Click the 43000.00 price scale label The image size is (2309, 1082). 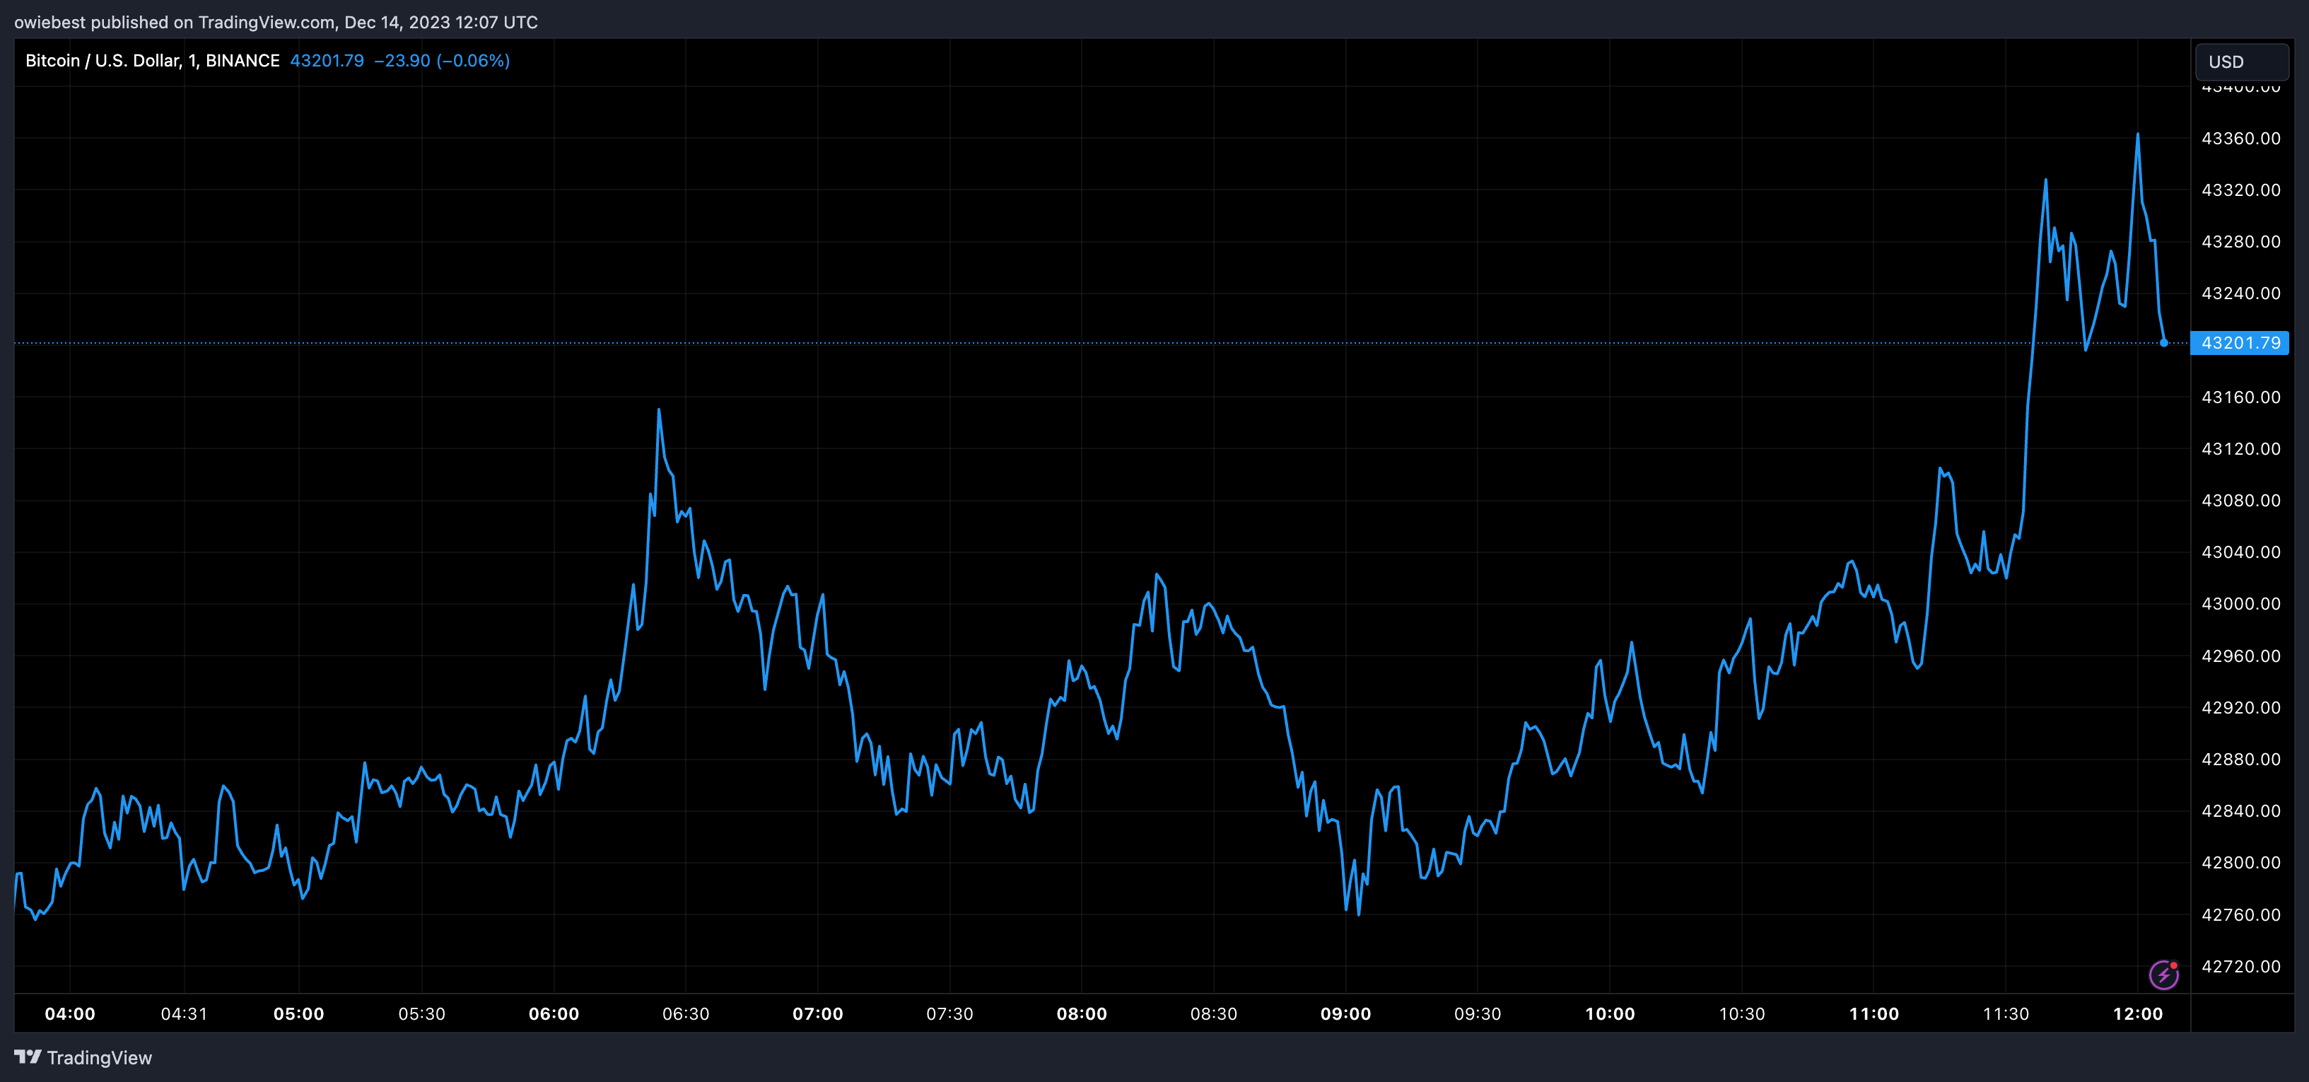tap(2240, 603)
